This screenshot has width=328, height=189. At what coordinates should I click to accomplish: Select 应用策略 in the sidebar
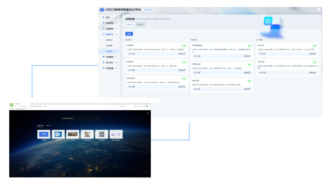point(109,51)
